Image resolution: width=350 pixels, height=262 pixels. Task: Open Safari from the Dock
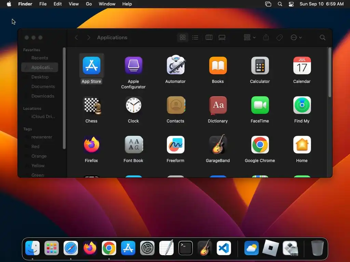71,248
